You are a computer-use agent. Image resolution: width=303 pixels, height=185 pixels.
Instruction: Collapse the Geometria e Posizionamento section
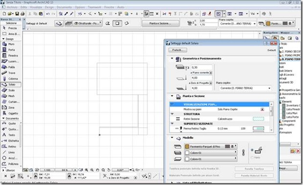coord(172,58)
